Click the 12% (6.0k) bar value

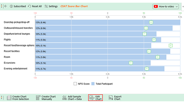tap(41, 28)
